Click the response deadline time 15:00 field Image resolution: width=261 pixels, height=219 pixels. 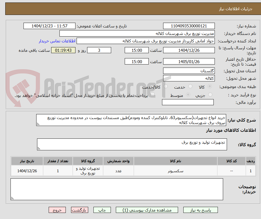point(137,50)
